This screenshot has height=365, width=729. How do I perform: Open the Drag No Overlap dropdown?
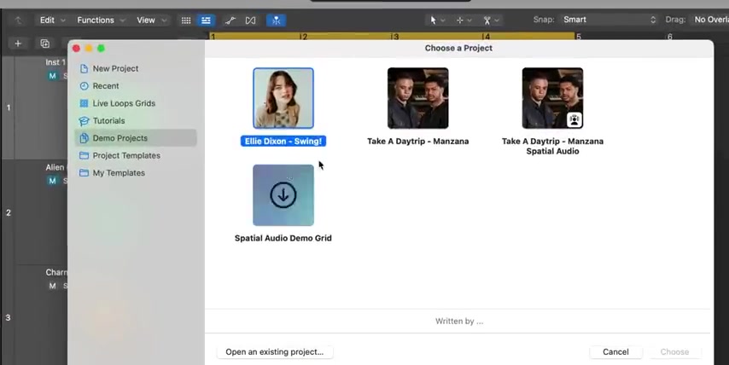coord(711,20)
